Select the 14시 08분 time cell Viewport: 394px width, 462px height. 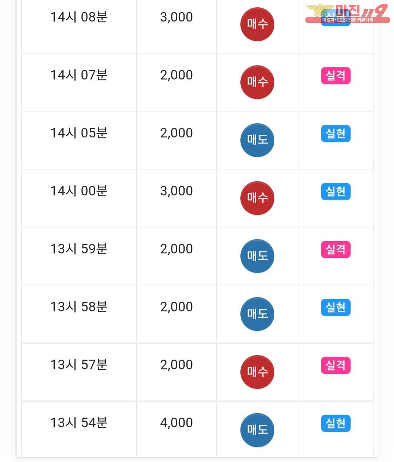(x=79, y=17)
